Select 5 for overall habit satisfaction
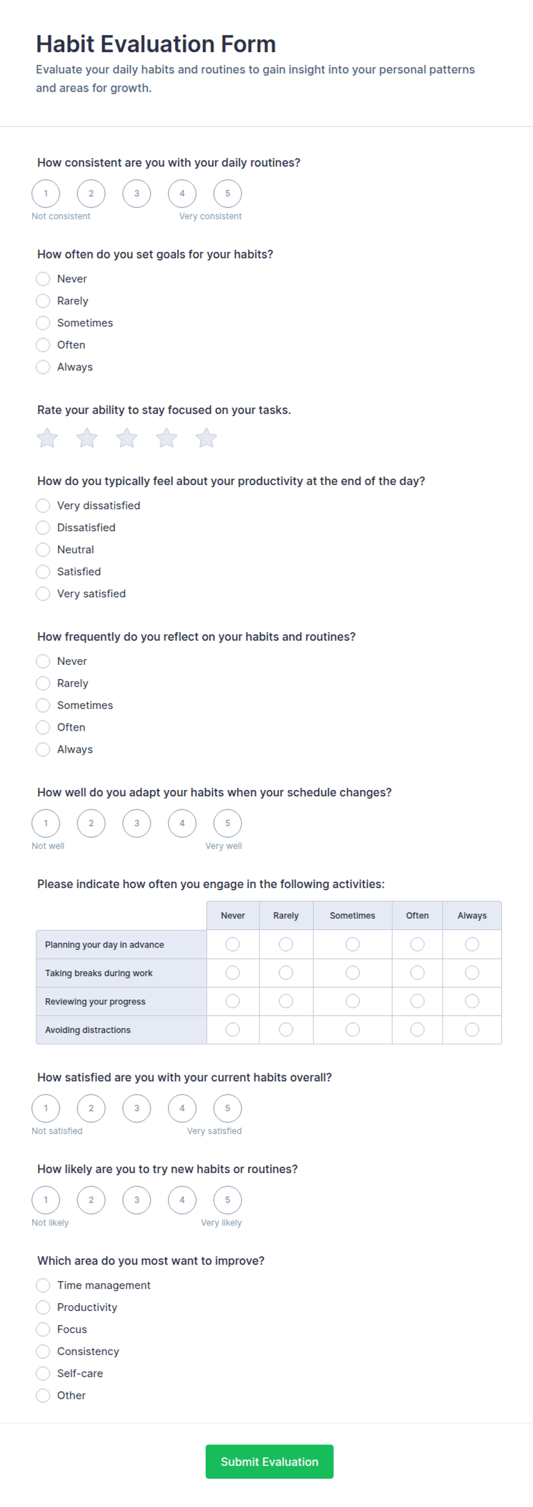The height and width of the screenshot is (1507, 533). click(x=228, y=1108)
